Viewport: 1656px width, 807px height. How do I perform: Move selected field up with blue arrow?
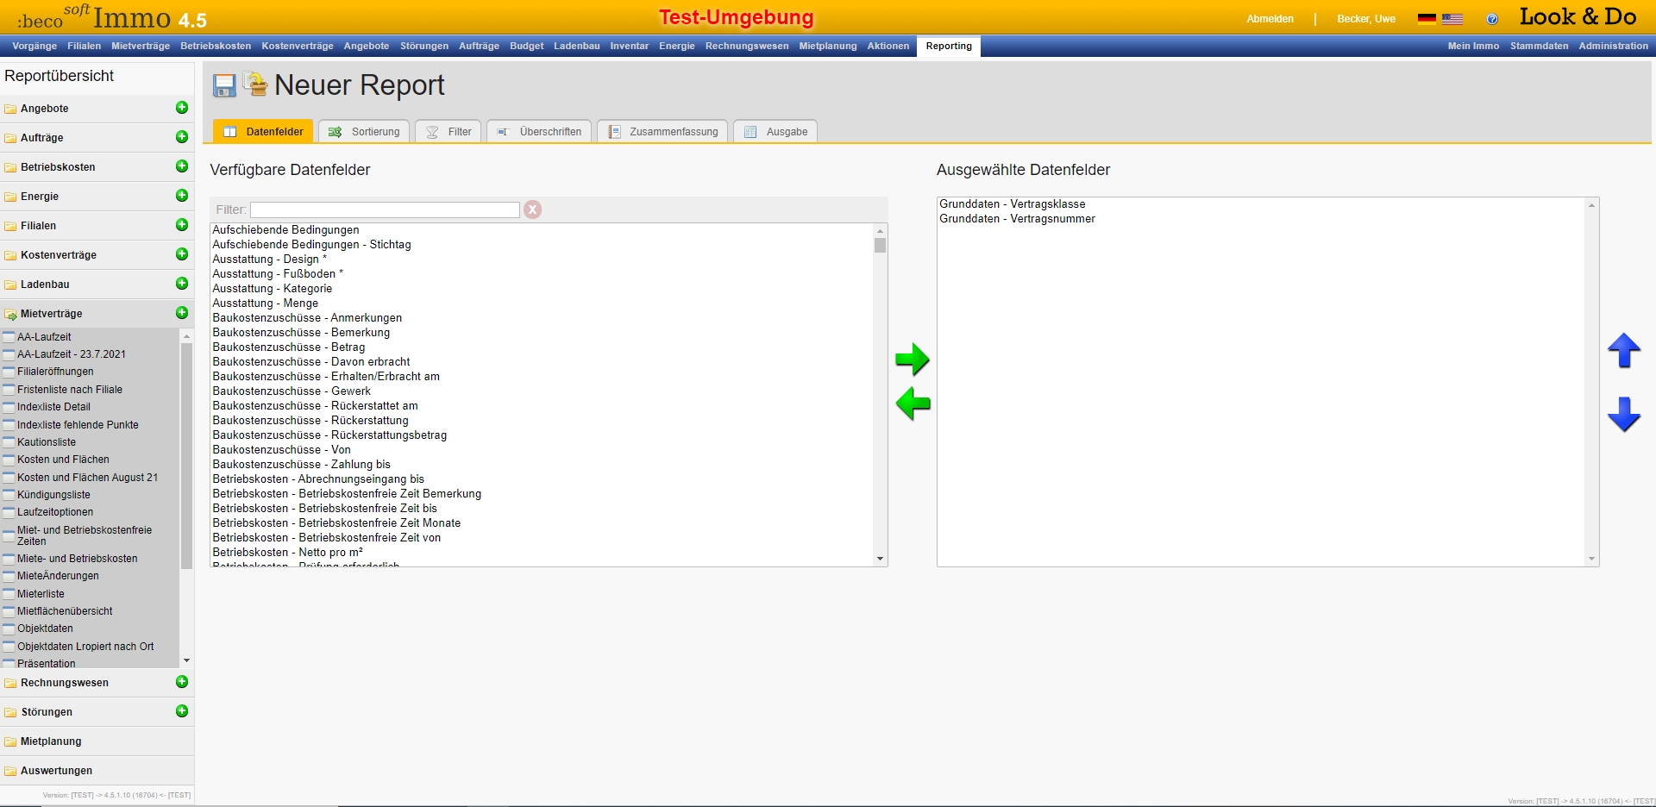coord(1624,351)
